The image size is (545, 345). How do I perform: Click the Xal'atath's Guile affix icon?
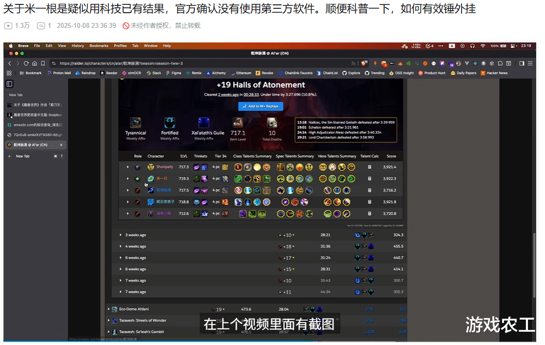(204, 122)
